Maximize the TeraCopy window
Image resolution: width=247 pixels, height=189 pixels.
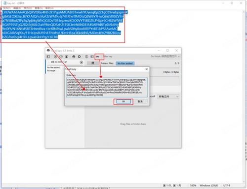point(167,51)
